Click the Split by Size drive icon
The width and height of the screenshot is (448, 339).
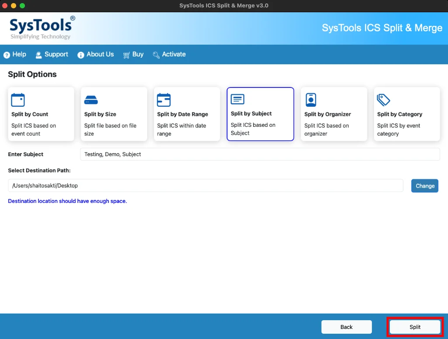coord(91,100)
